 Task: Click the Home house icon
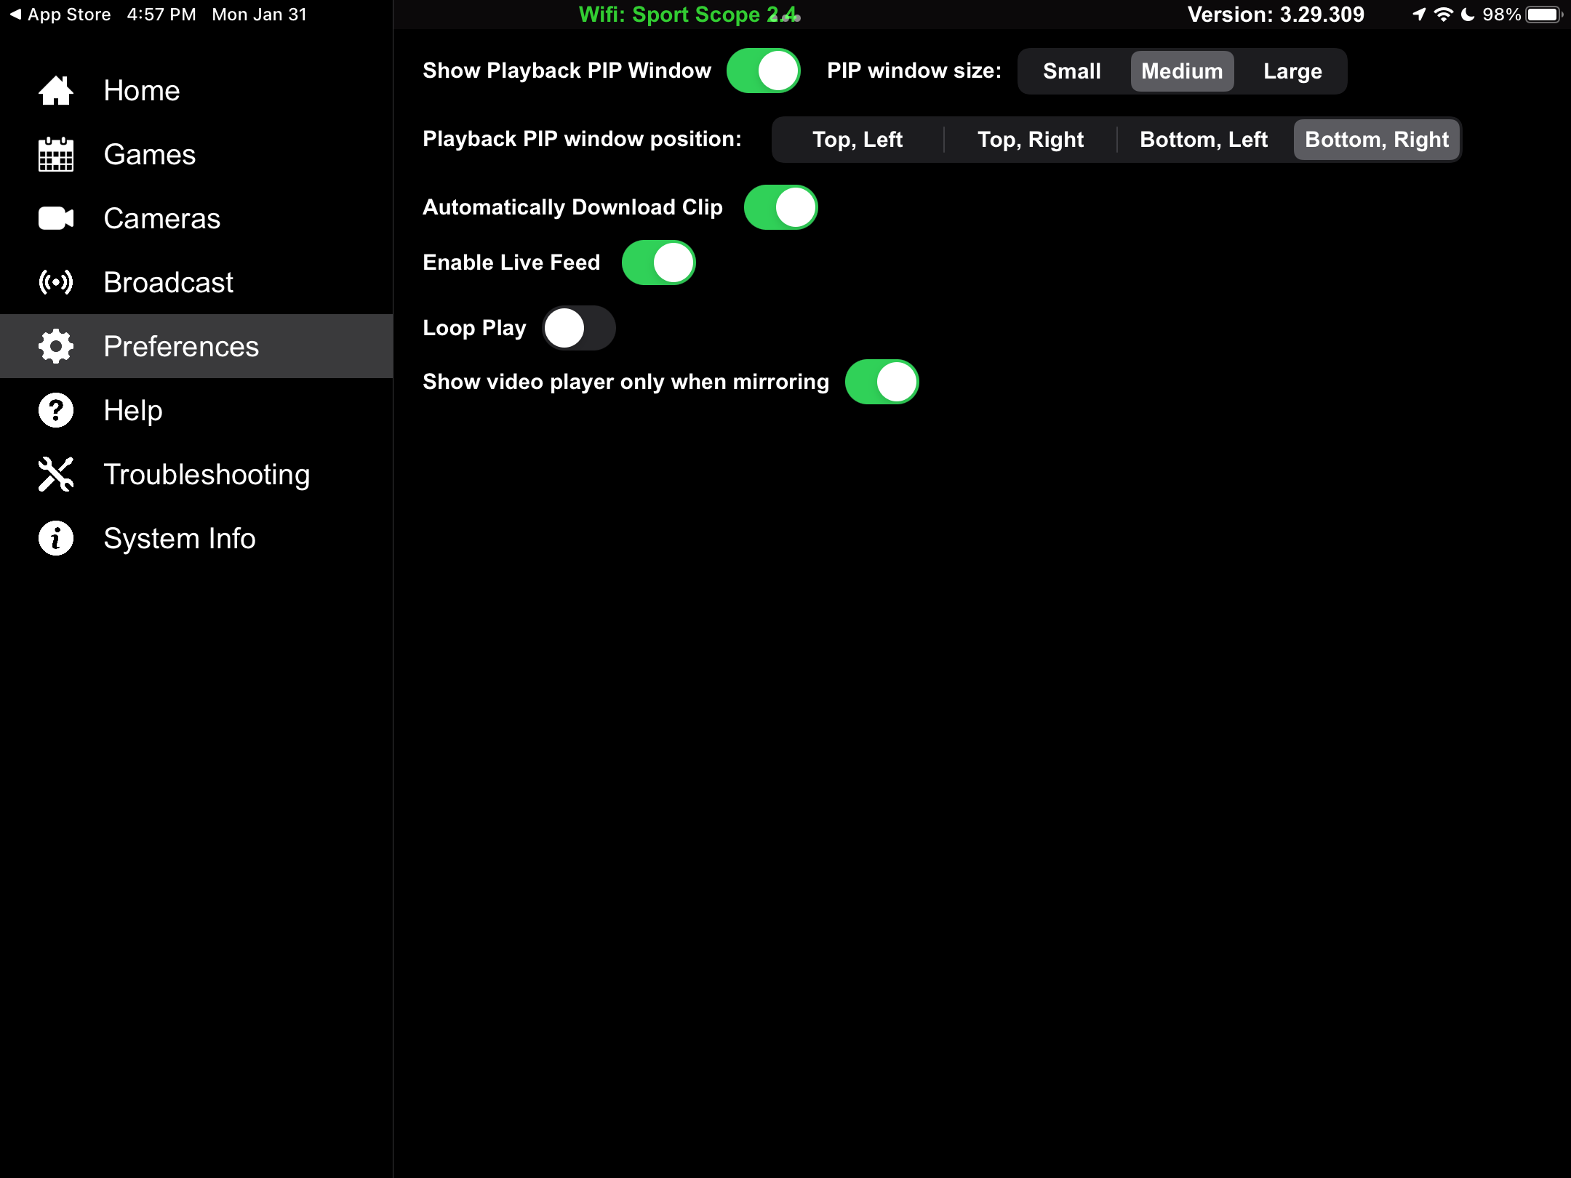(x=56, y=91)
